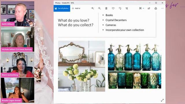Click the 'What do you collect?' heading
Screen dimensions: 185x104
tap(76, 25)
